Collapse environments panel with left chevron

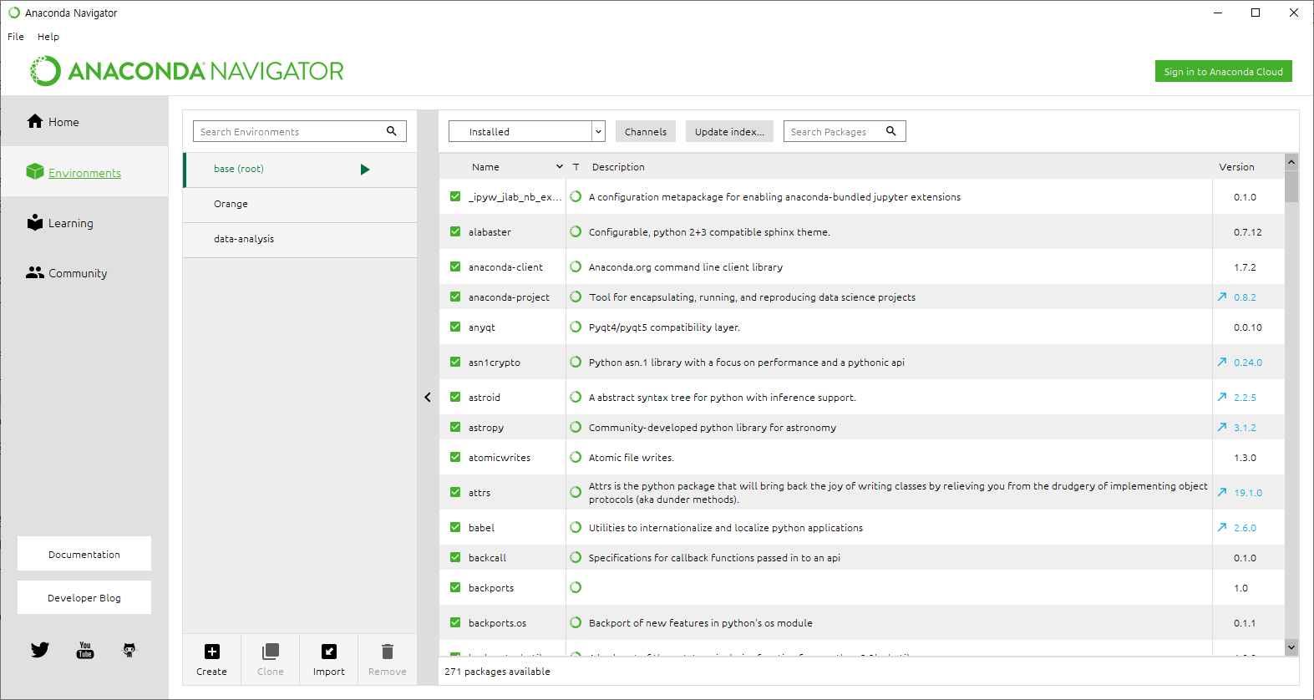coord(428,398)
